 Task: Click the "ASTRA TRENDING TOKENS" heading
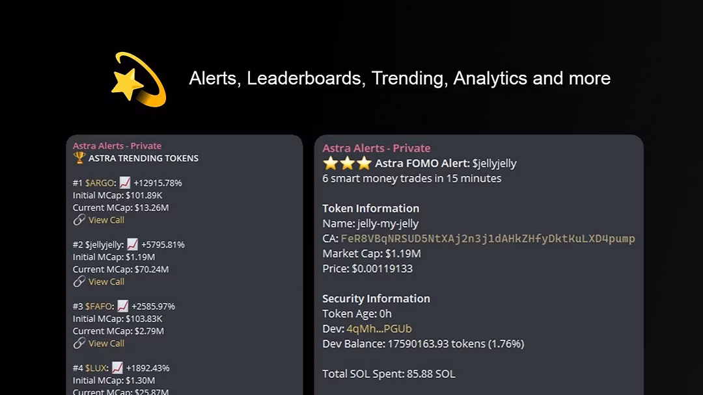(x=143, y=159)
